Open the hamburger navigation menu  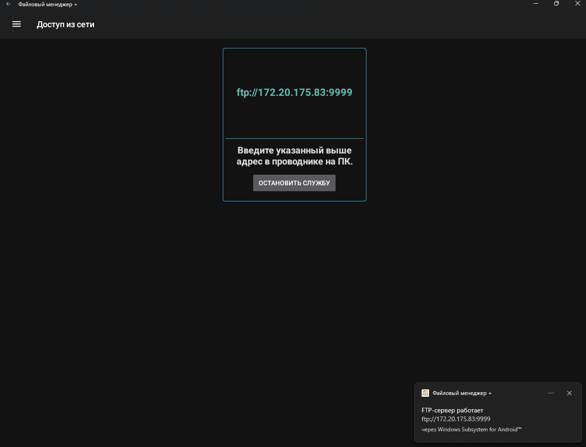(x=17, y=24)
